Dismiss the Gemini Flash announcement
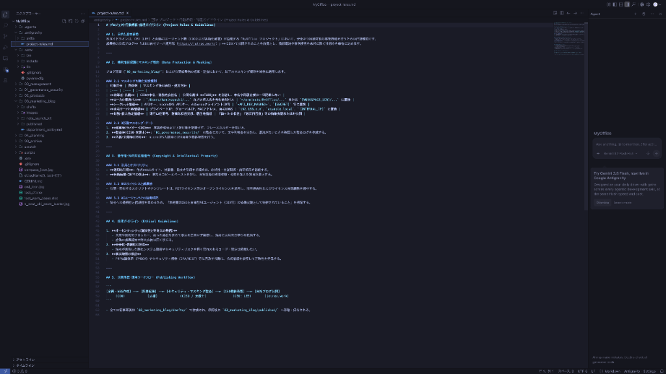 [602, 203]
